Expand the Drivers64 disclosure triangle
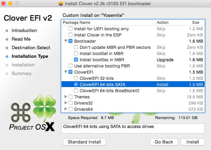Screen dimensions: 211x150 click(x=66, y=109)
